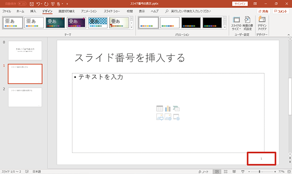Switch to reading view icon in status bar
The width and height of the screenshot is (292, 174).
point(234,171)
